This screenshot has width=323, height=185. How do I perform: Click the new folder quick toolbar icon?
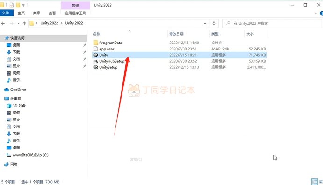[x=18, y=5]
